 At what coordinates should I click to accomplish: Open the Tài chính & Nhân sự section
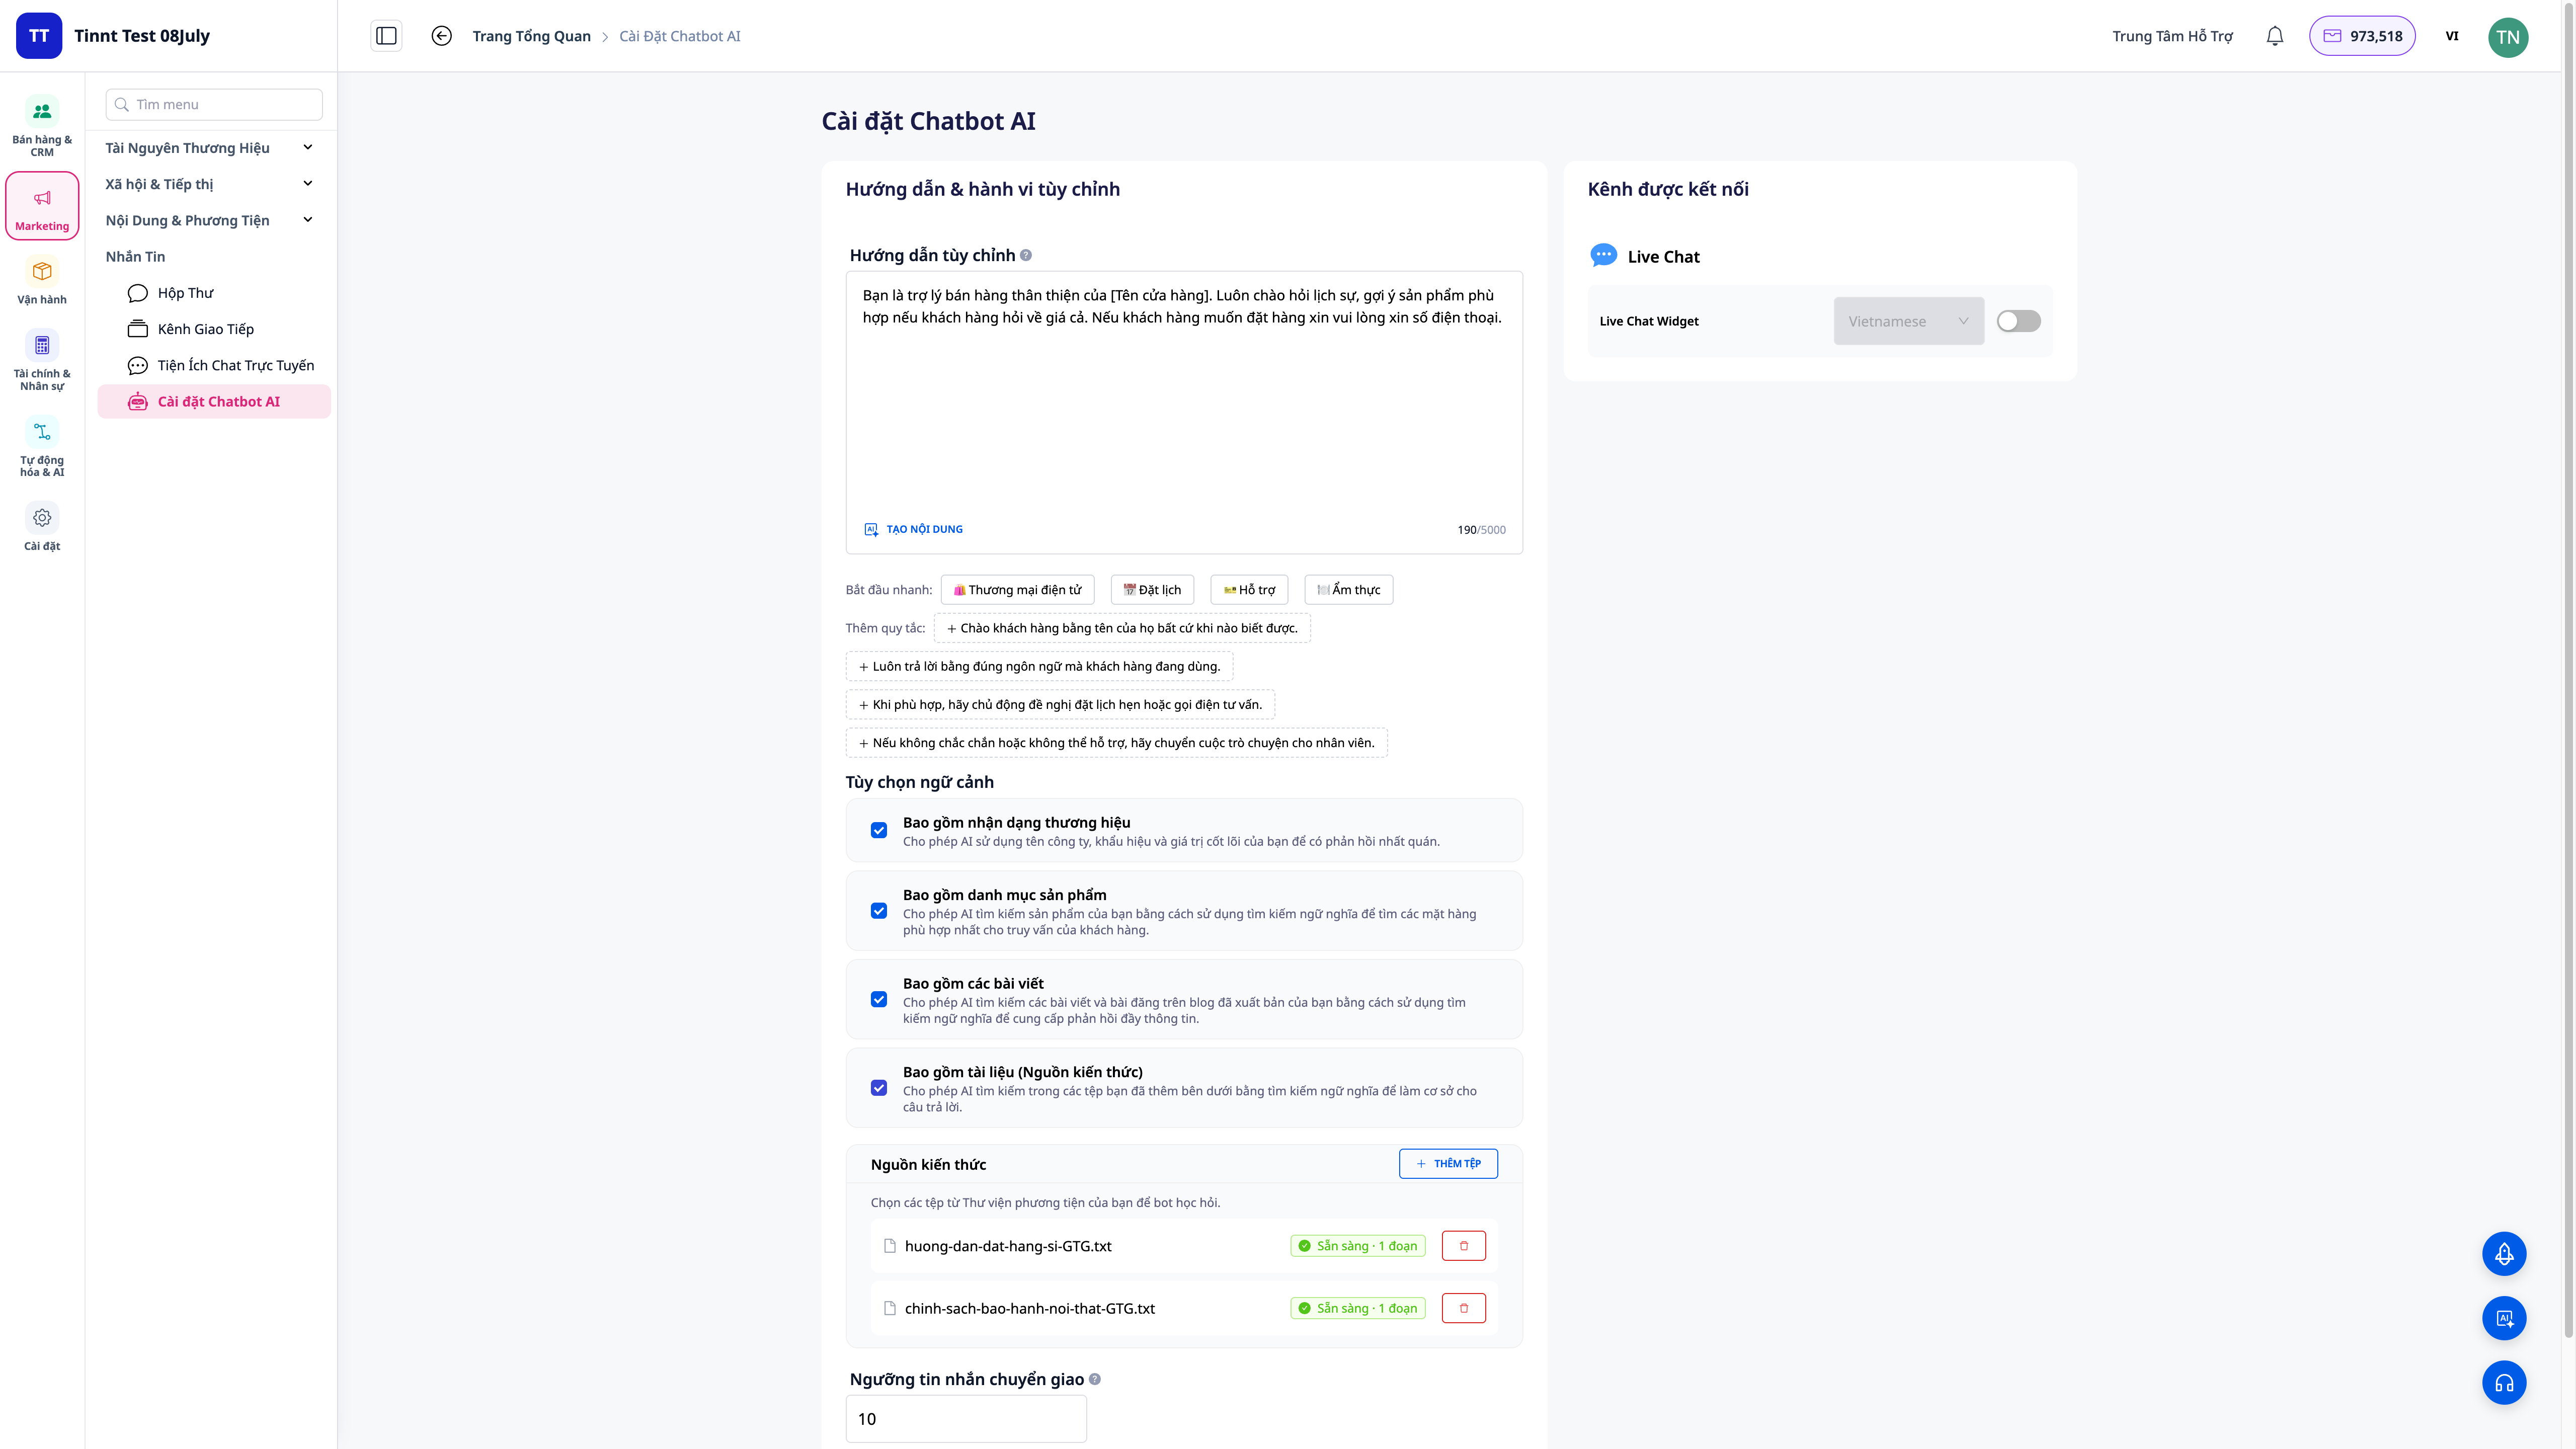click(42, 360)
